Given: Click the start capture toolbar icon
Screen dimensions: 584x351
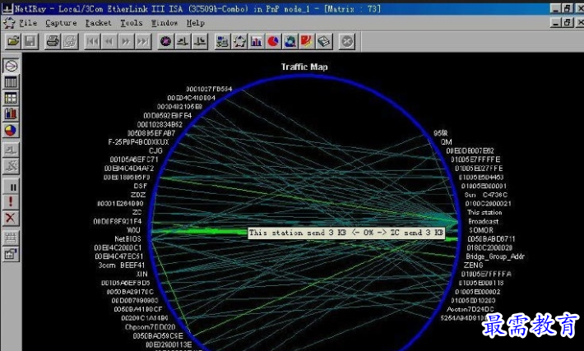Looking at the screenshot, I should tap(183, 41).
